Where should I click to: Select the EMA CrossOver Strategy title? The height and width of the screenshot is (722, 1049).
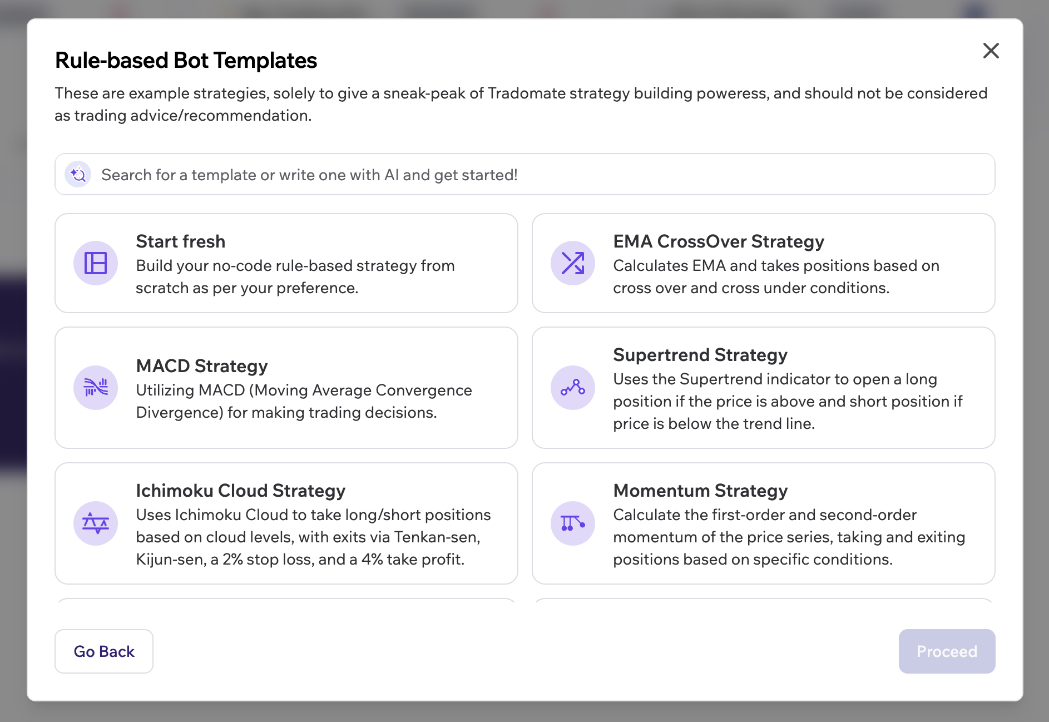[x=718, y=241]
